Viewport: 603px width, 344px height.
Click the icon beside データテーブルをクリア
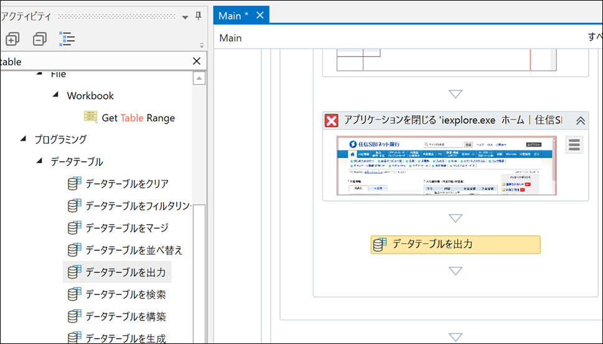(74, 184)
